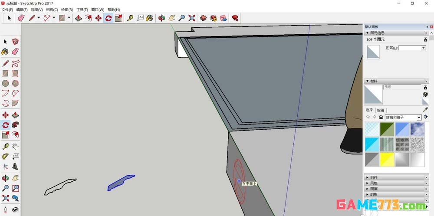Activate the Zoom Window tool in left toolbar
Viewport: 434px width, 216px height.
[15, 188]
